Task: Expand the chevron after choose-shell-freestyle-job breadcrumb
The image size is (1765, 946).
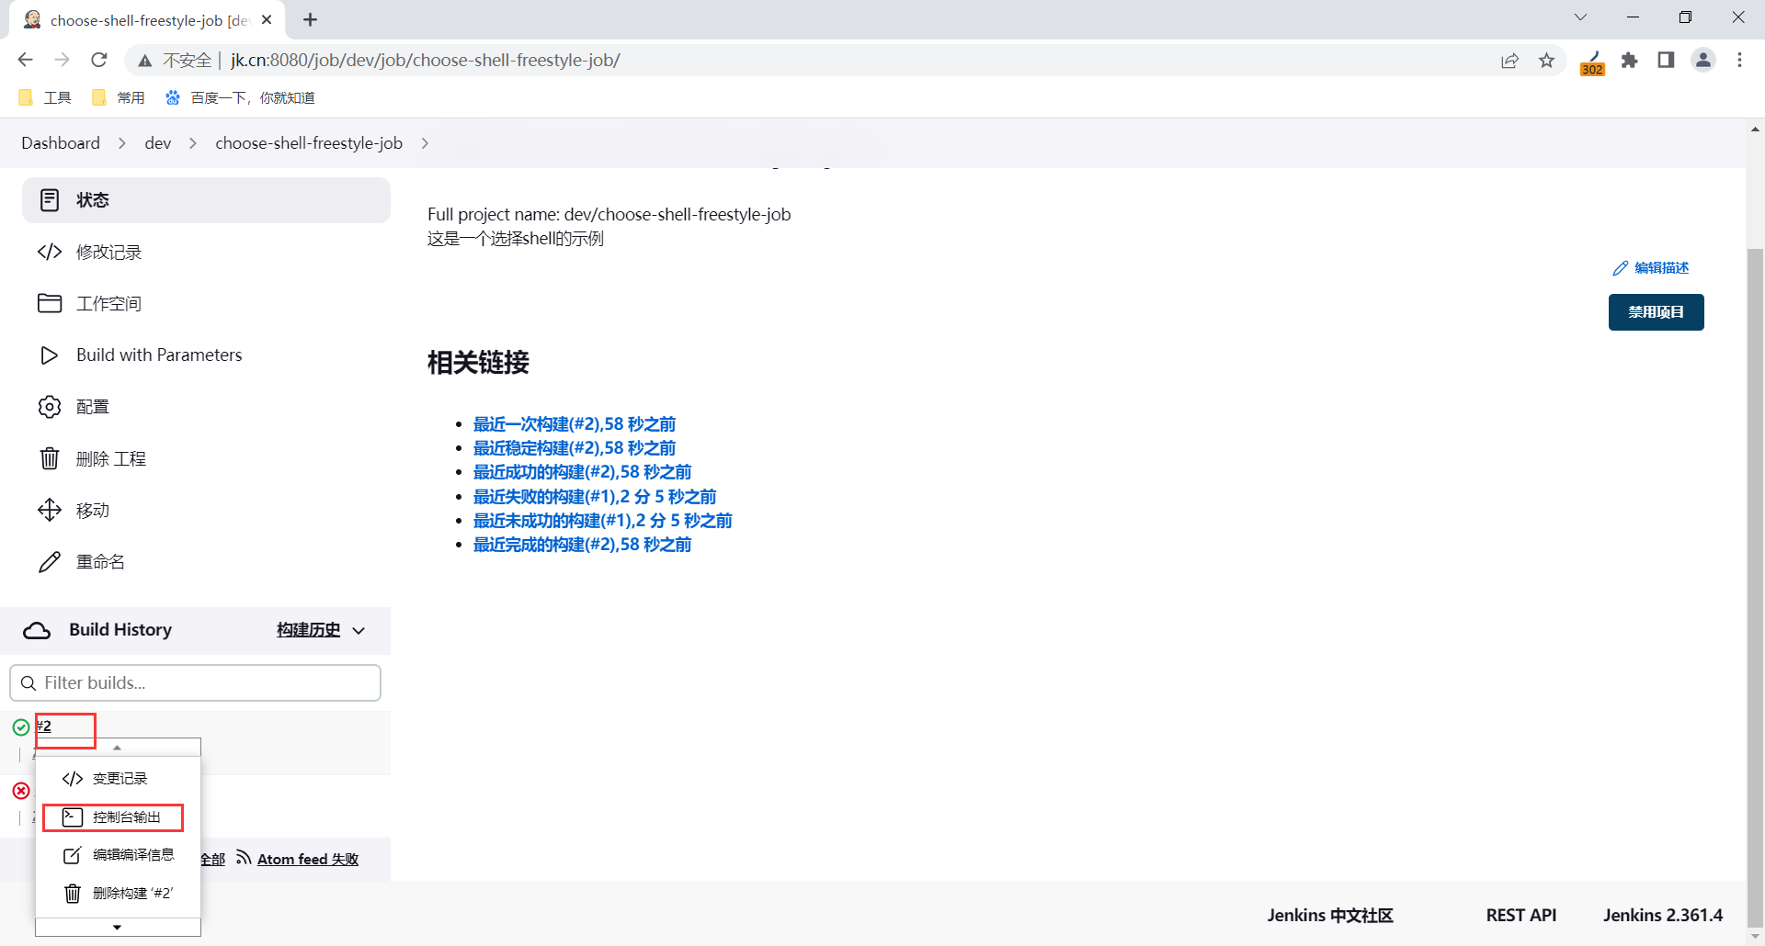Action: coord(425,143)
